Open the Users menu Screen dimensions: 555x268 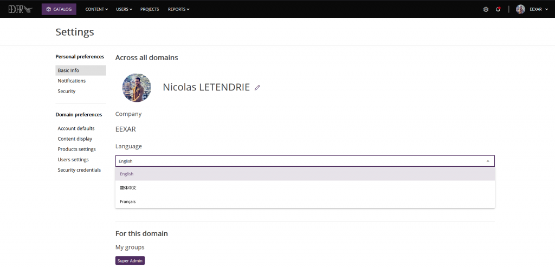tap(124, 9)
